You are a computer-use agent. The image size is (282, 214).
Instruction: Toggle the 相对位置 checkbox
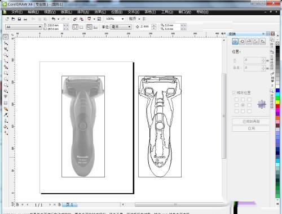click(234, 93)
